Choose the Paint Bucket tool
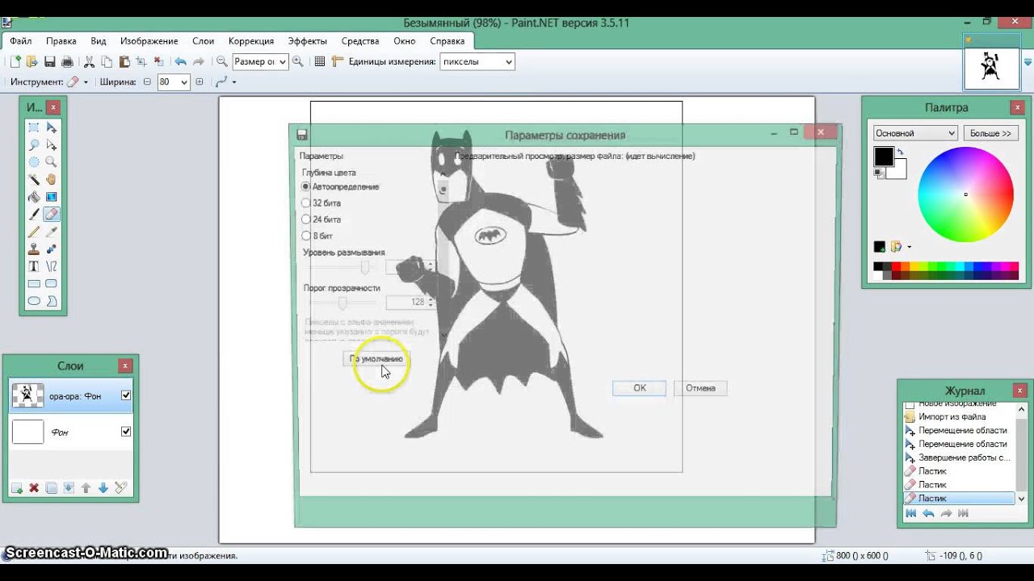This screenshot has height=581, width=1034. (34, 197)
